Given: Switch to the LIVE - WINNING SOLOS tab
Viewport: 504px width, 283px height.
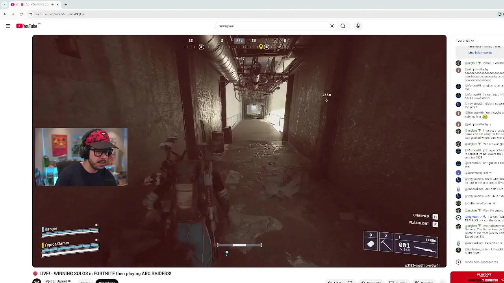Looking at the screenshot, I should [35, 4].
